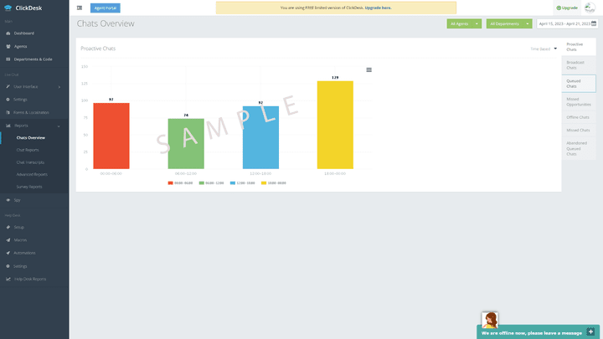Click the blue 12:00-18:00 bar
This screenshot has height=339, width=603.
tap(260, 137)
